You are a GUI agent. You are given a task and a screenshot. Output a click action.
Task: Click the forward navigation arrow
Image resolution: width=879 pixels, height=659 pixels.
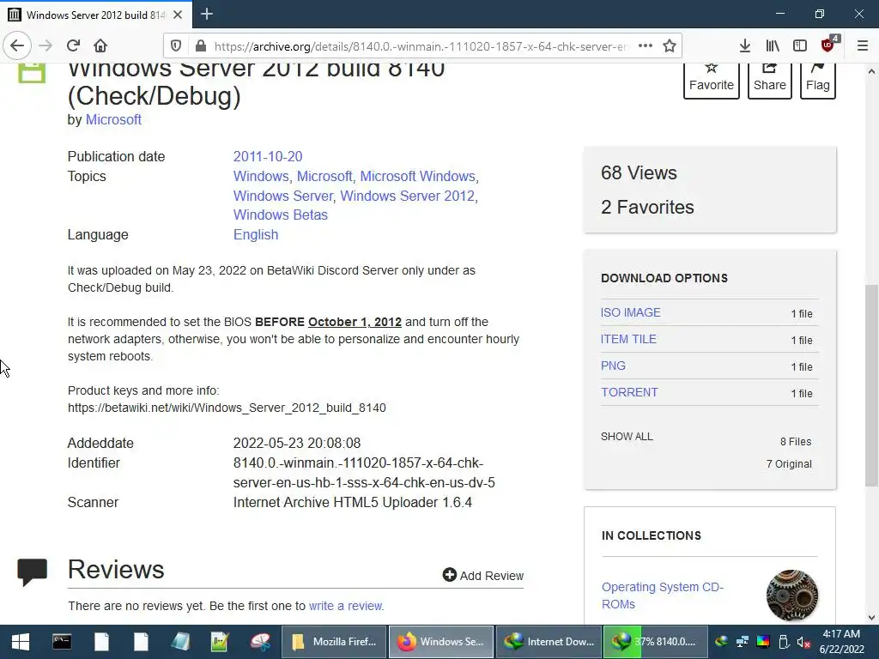click(45, 45)
